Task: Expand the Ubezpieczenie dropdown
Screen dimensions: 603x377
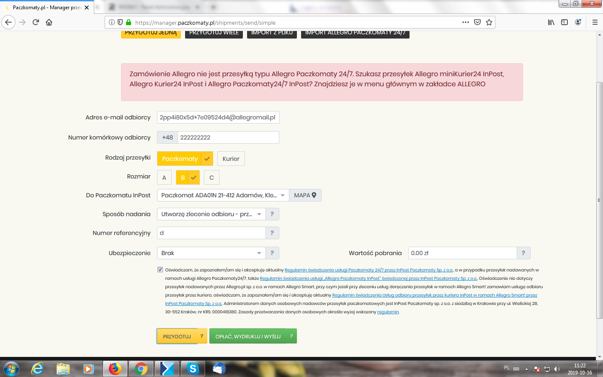Action: 211,253
